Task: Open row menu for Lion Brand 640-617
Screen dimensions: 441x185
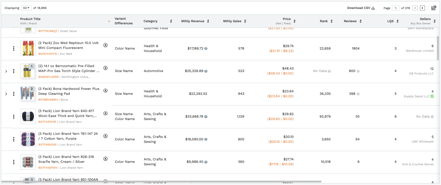Action: (13, 117)
